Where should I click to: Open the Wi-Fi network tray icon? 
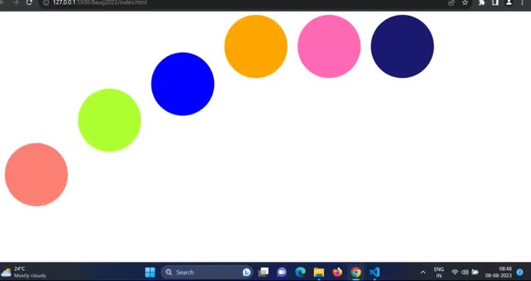tap(454, 272)
